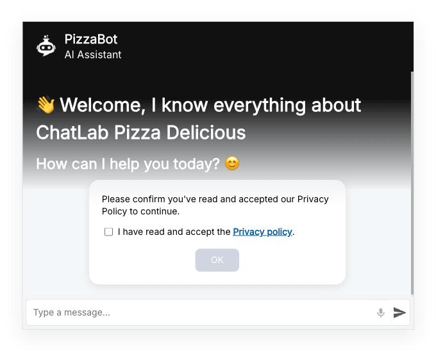Start voice input with the microphone icon
Screen dimensions: 436x352
pyautogui.click(x=381, y=312)
